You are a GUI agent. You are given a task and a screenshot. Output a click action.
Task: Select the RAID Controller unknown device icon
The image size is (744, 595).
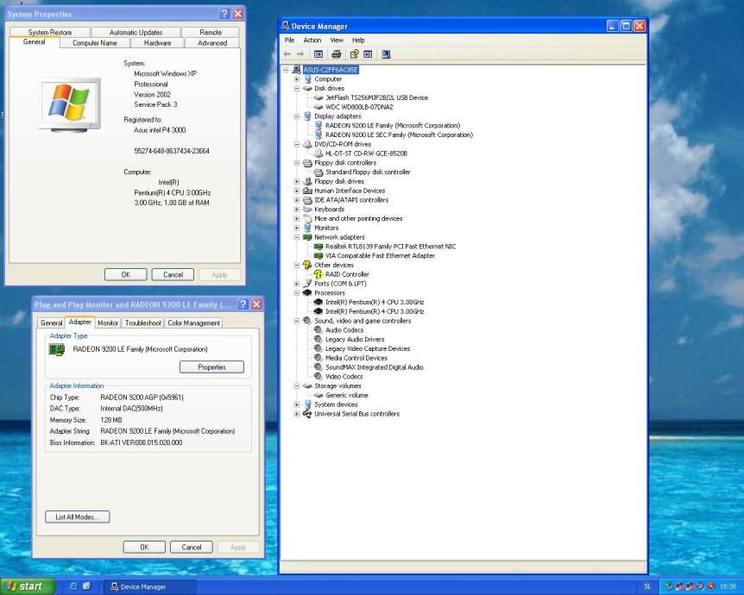point(318,274)
